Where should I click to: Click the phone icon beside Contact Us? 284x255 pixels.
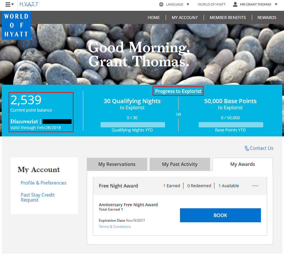pos(247,148)
